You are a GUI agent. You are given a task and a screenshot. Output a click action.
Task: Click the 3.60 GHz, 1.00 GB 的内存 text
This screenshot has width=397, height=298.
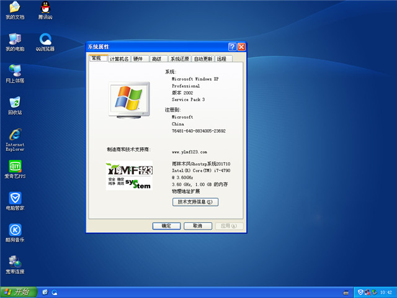(200, 184)
